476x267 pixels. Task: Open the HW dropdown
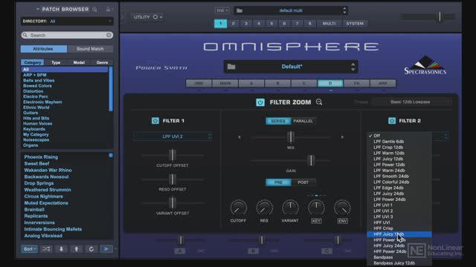click(x=222, y=10)
